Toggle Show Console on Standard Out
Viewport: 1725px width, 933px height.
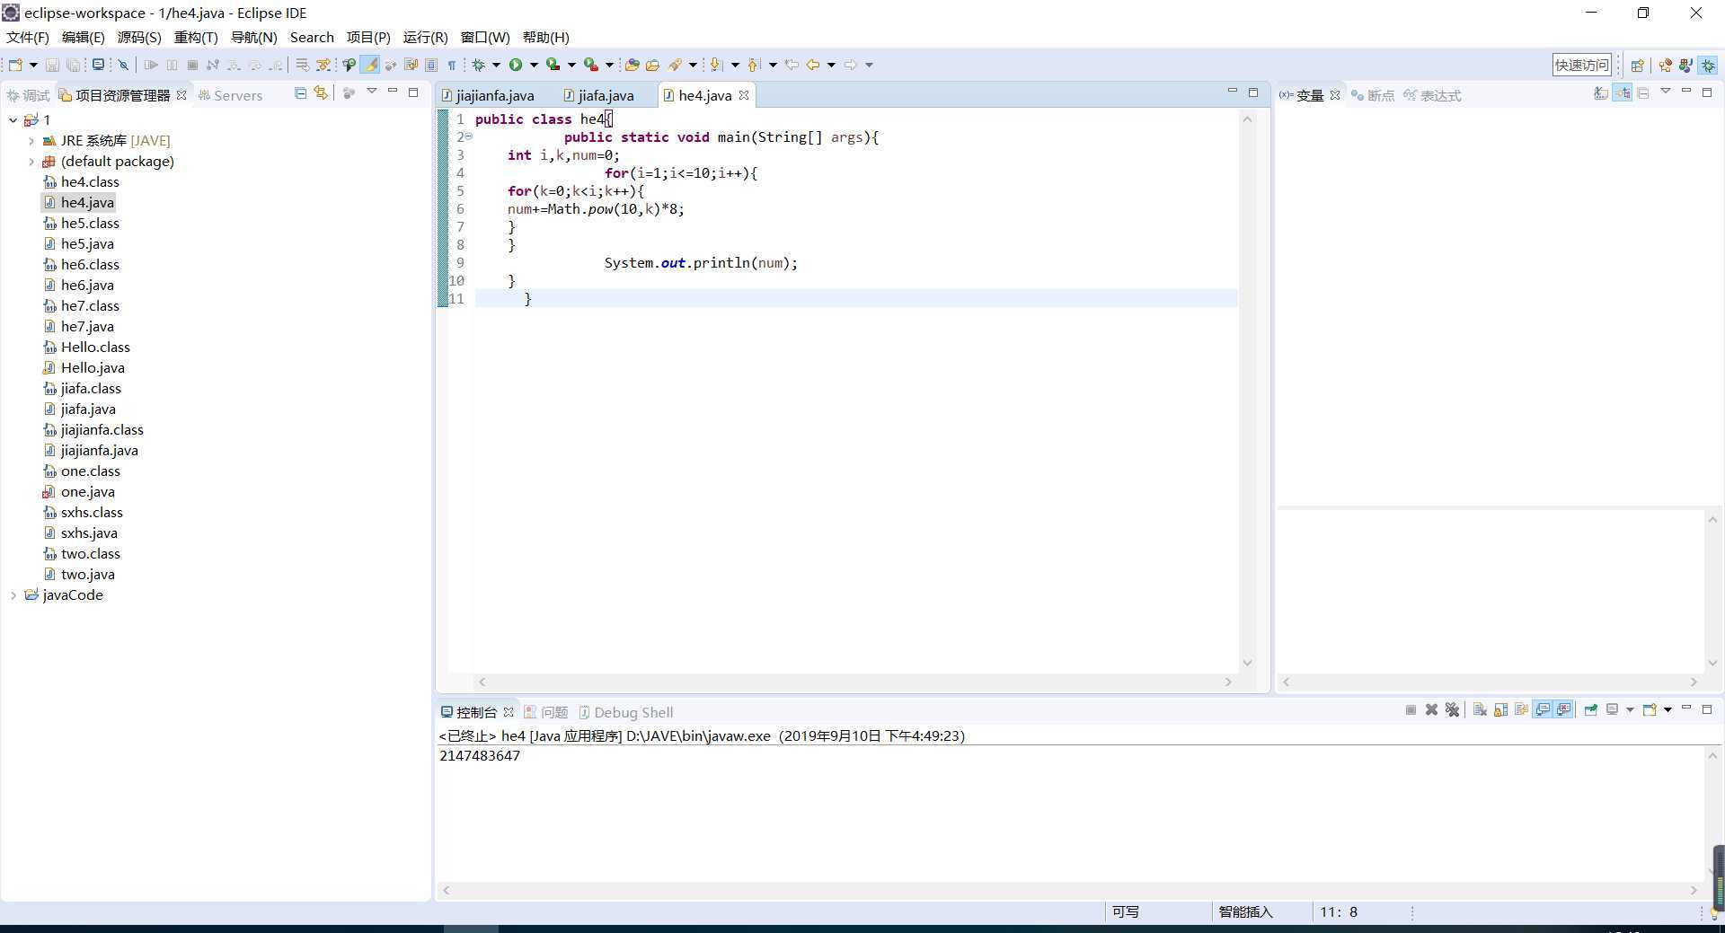[1543, 709]
